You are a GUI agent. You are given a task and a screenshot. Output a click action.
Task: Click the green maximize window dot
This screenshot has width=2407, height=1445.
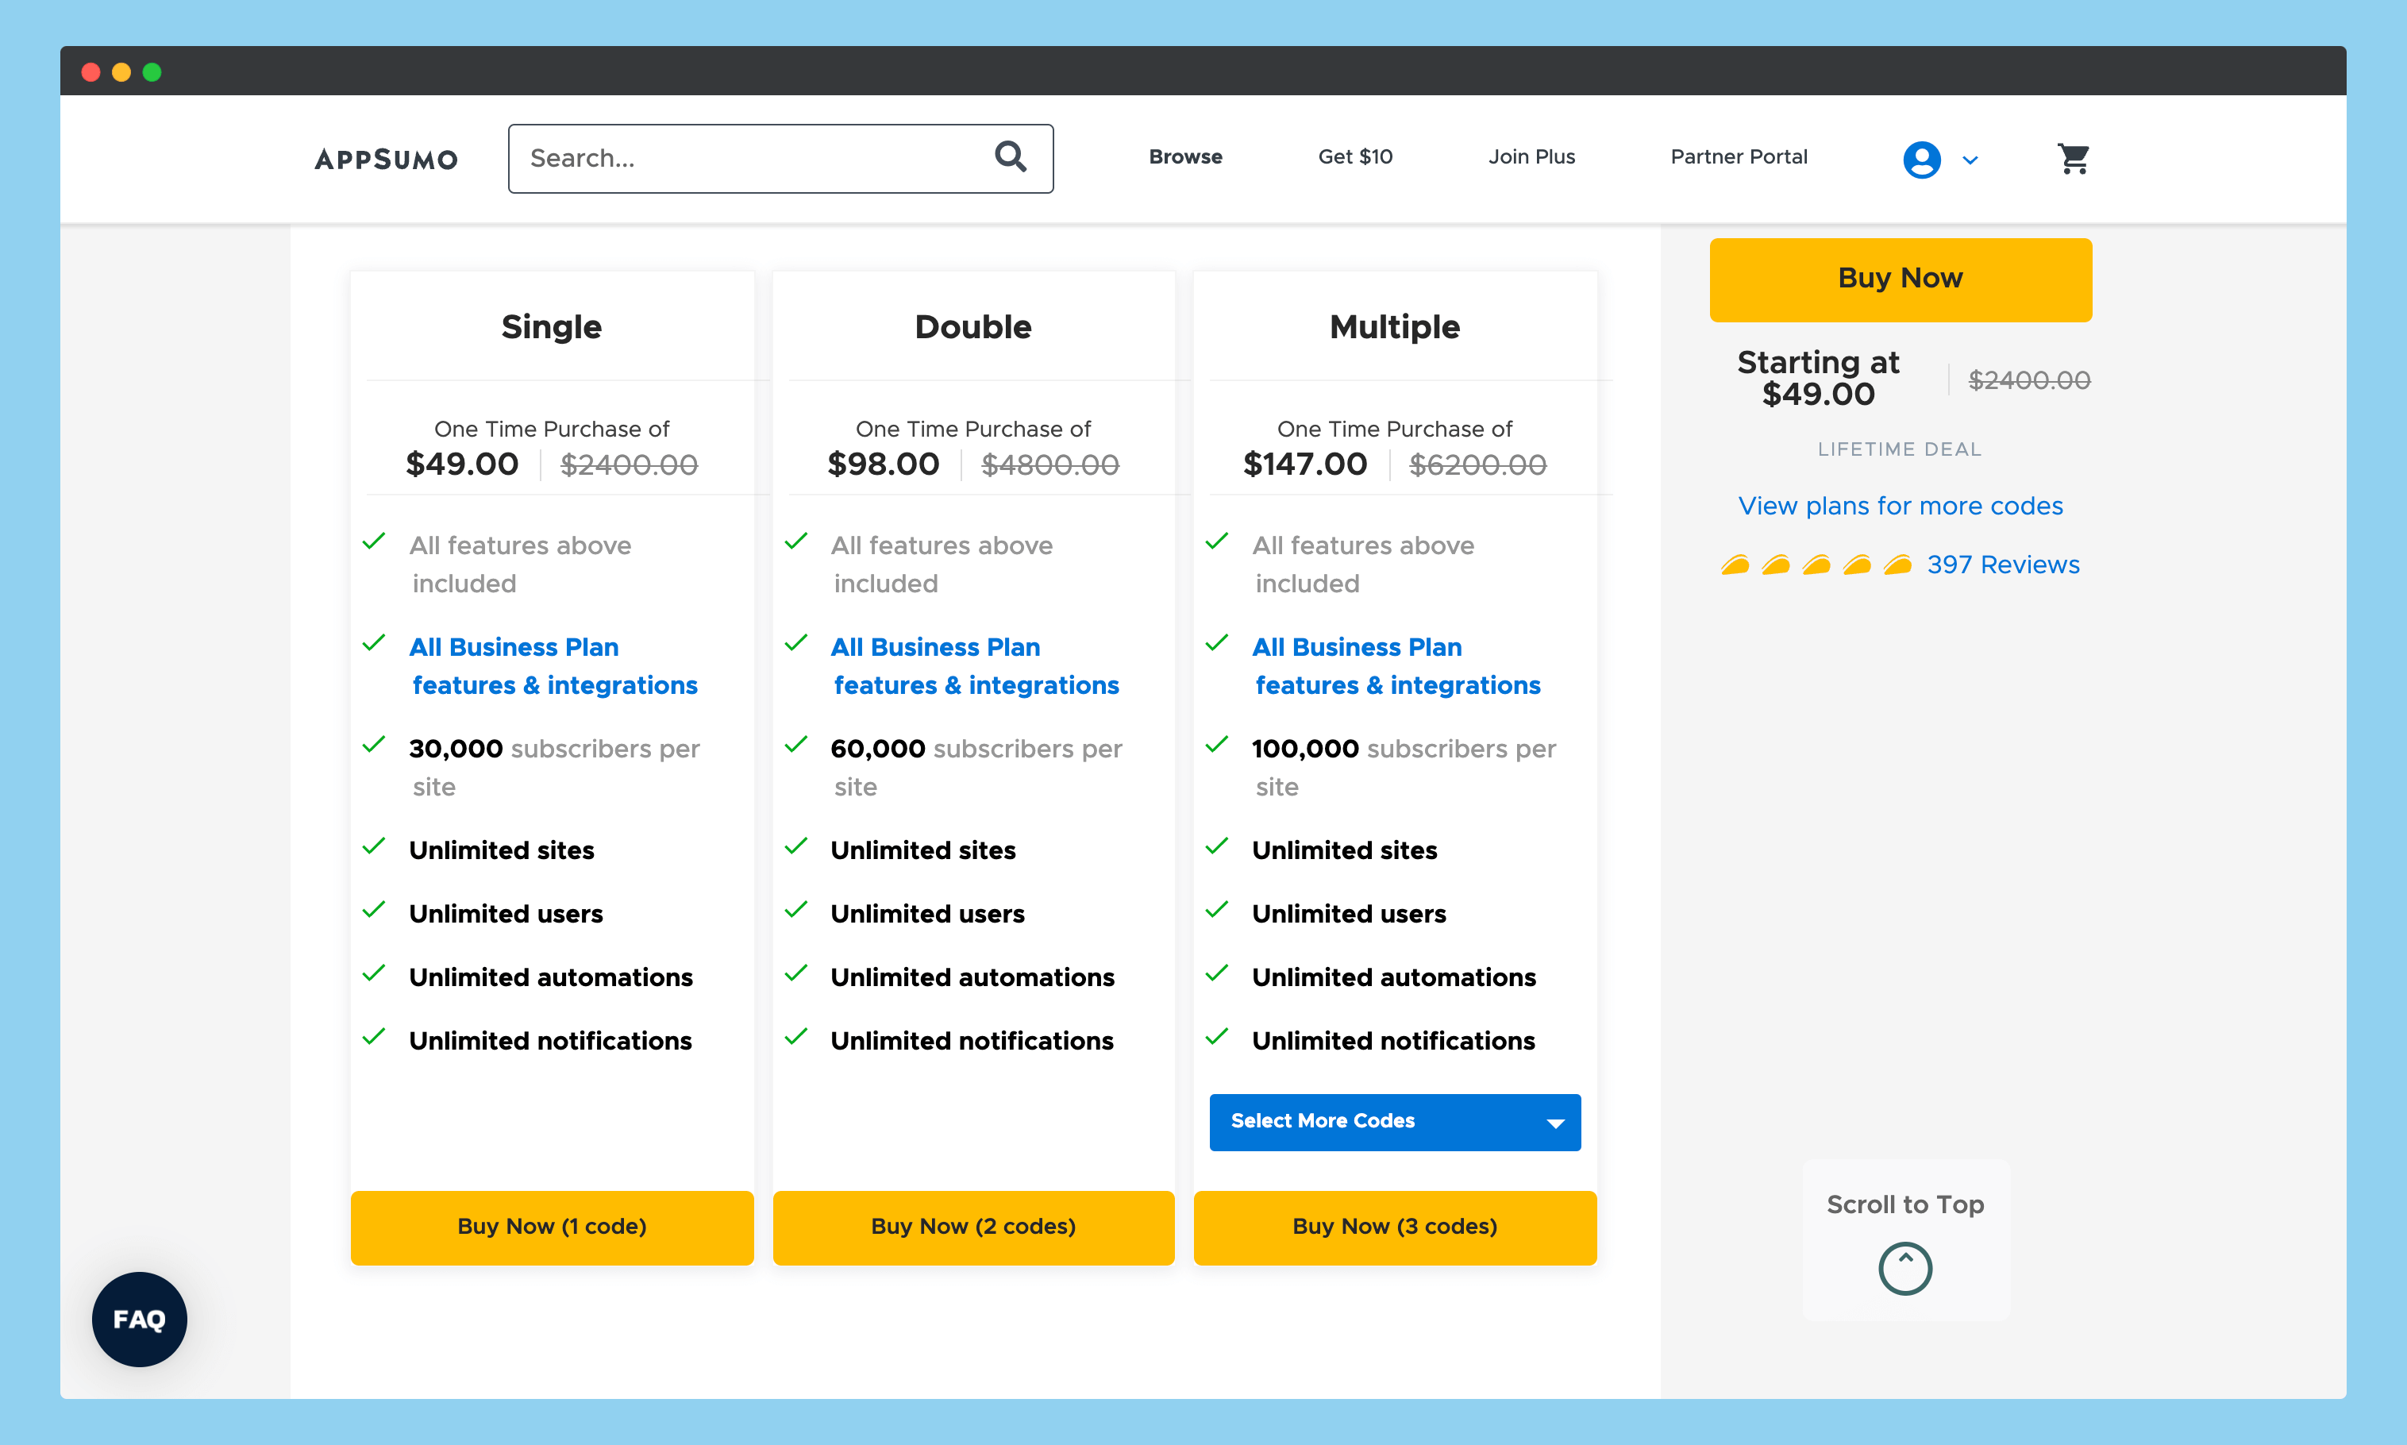(152, 72)
